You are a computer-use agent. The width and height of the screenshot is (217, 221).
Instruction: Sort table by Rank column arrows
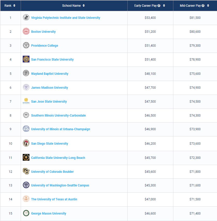coord(14,5)
